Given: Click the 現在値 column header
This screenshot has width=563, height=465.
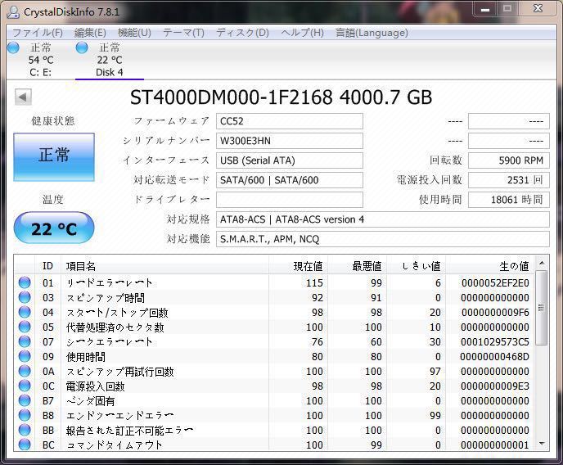Looking at the screenshot, I should tap(298, 266).
